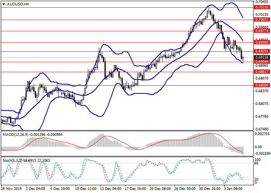This screenshot has height=193, width=271.
Task: Click the Stochastic 20 oversold level label
Action: click(257, 179)
